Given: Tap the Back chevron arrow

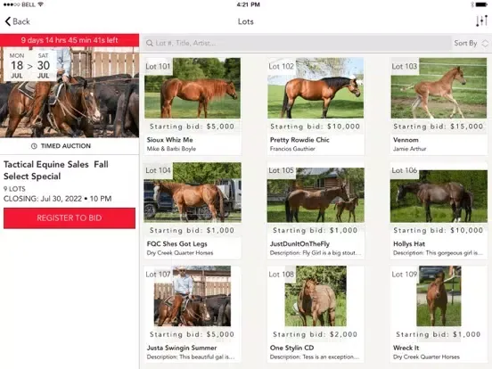Looking at the screenshot, I should click(x=8, y=21).
